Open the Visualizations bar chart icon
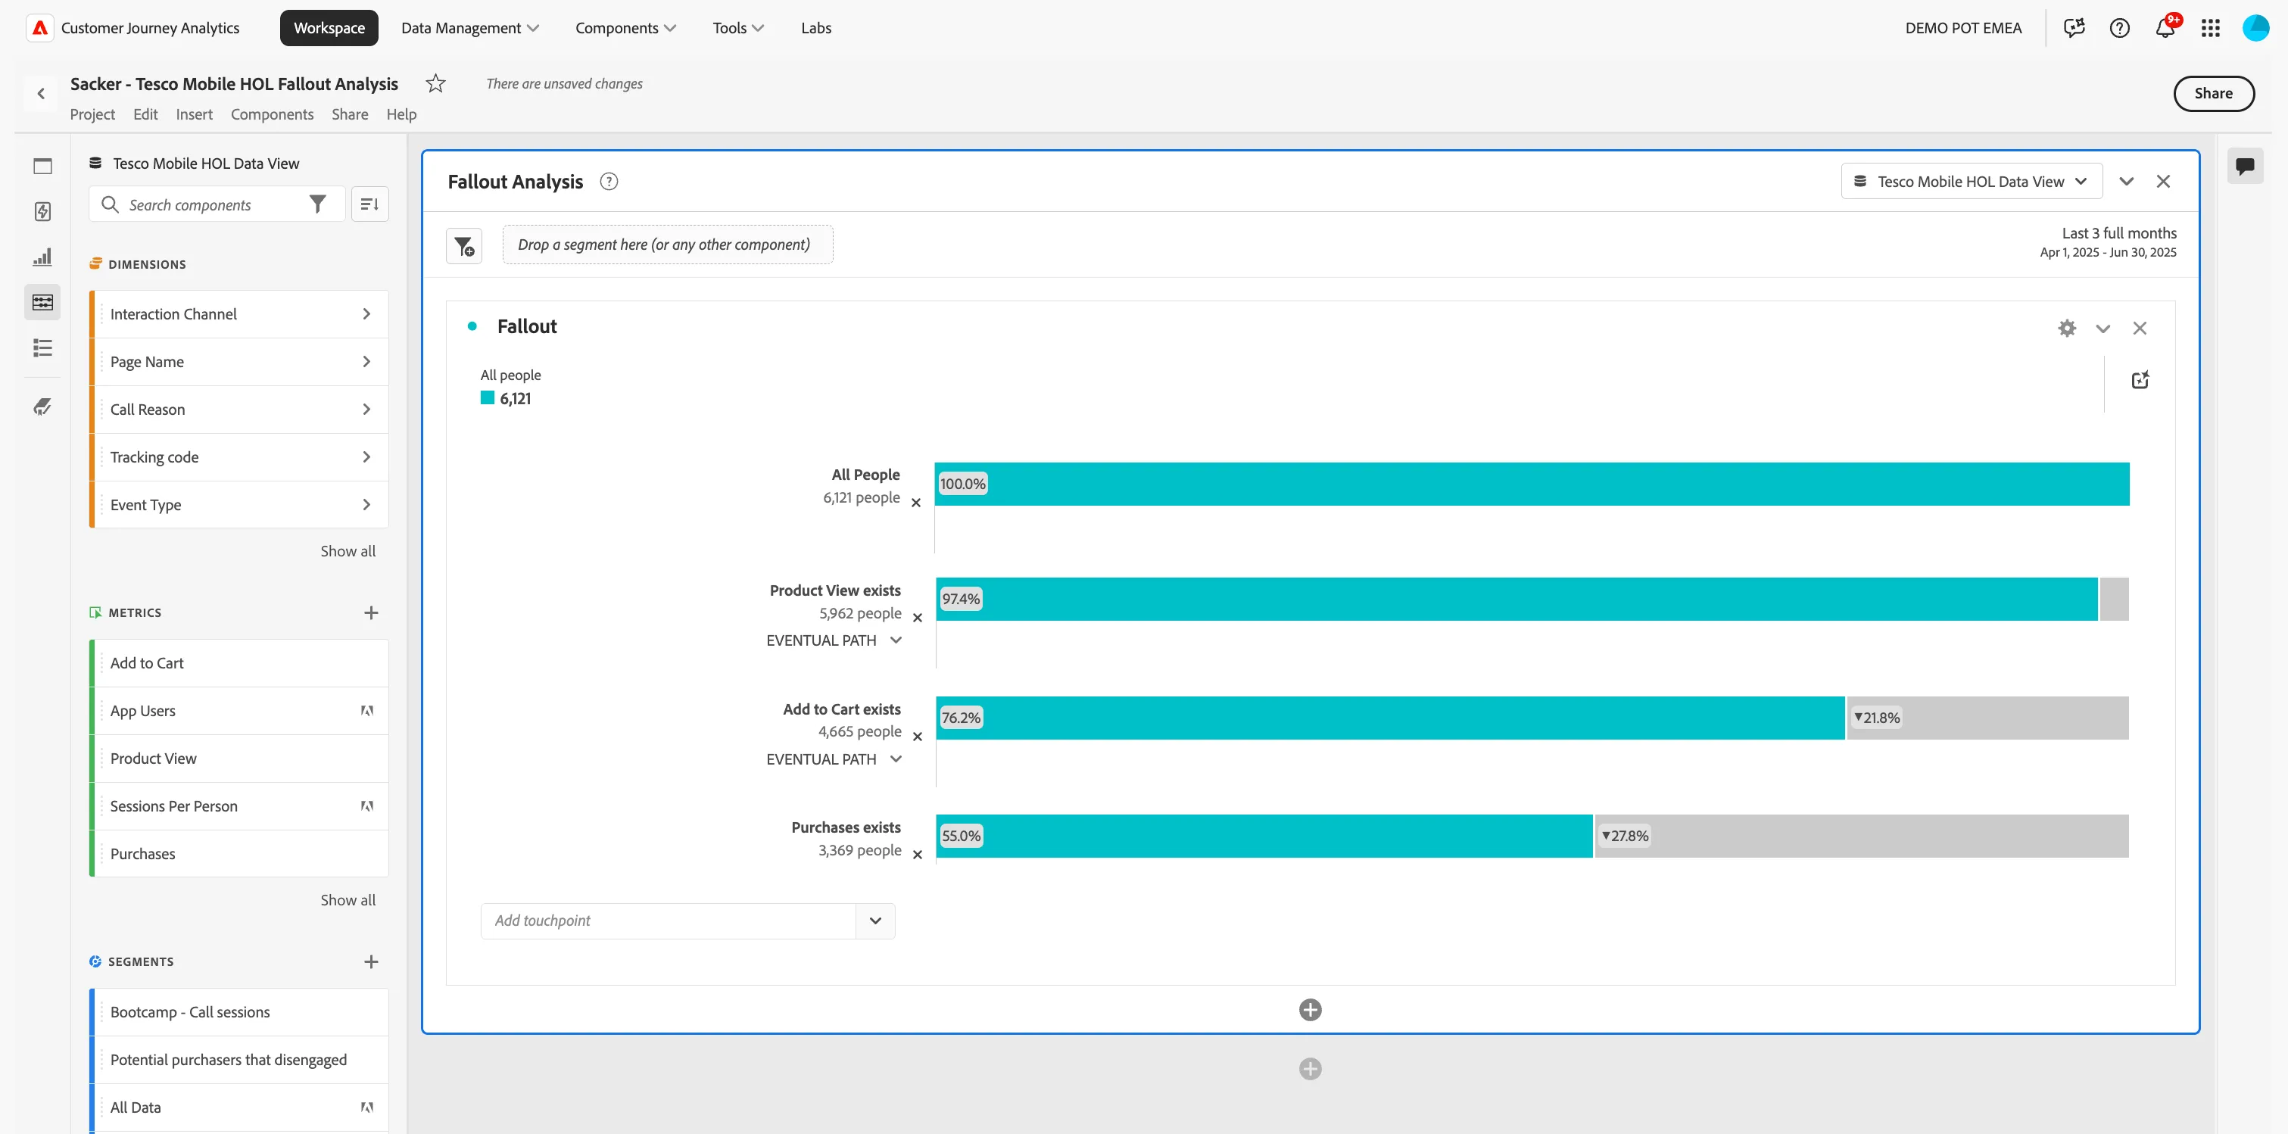Screen dimensions: 2288x1134 tap(42, 257)
